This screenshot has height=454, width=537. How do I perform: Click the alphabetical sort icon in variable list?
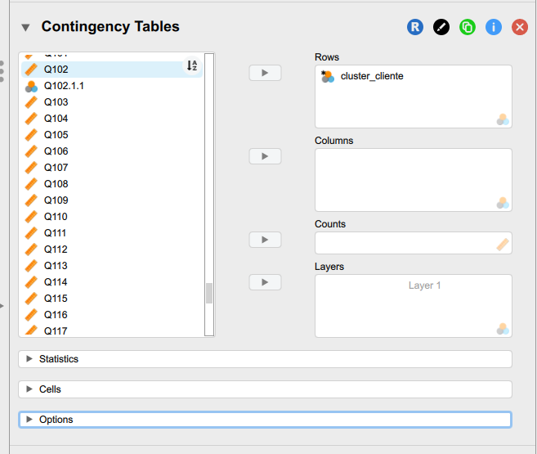click(192, 66)
